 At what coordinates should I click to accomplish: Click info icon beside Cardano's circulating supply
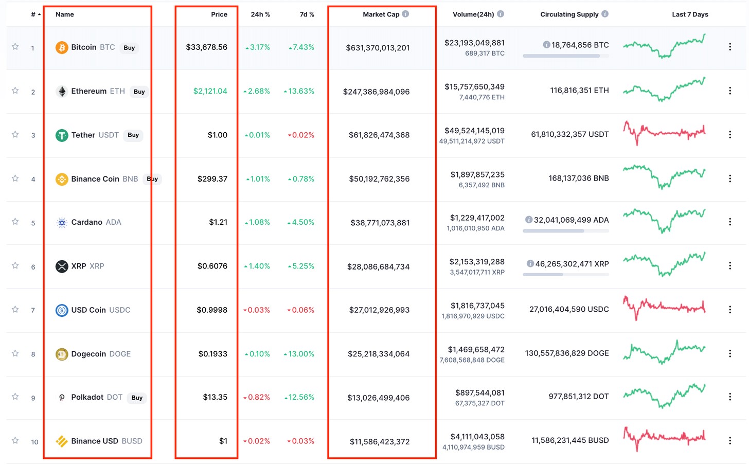pos(528,220)
